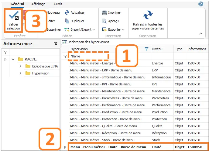Click the Dupliquer copy icon
The image size is (209, 151).
(67, 21)
